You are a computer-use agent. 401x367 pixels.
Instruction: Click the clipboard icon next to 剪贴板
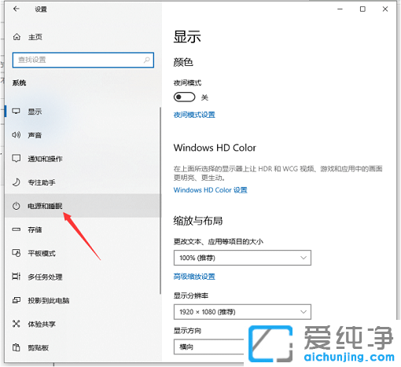16,347
